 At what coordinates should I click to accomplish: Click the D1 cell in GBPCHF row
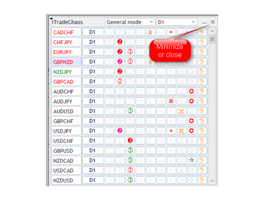coord(93,121)
